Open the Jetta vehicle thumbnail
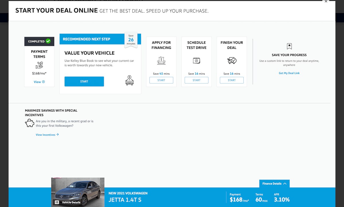Screen dimensions: 344x207 78,192
